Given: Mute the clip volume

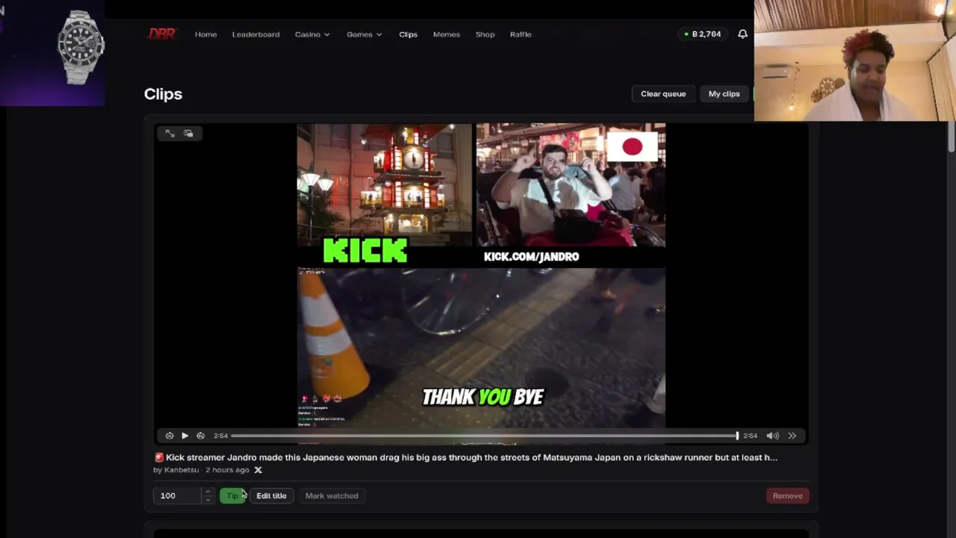Looking at the screenshot, I should [773, 436].
